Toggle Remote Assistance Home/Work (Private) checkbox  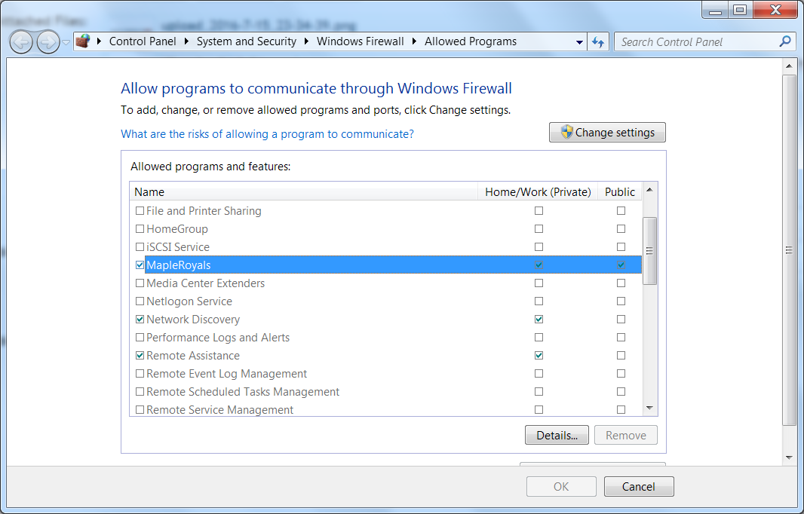click(x=539, y=355)
